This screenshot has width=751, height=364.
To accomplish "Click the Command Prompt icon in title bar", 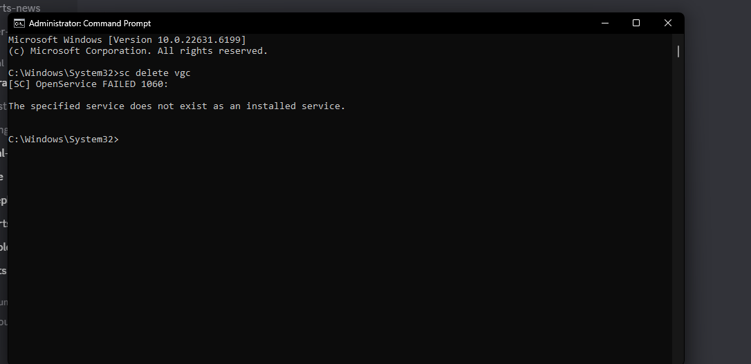I will pos(19,23).
